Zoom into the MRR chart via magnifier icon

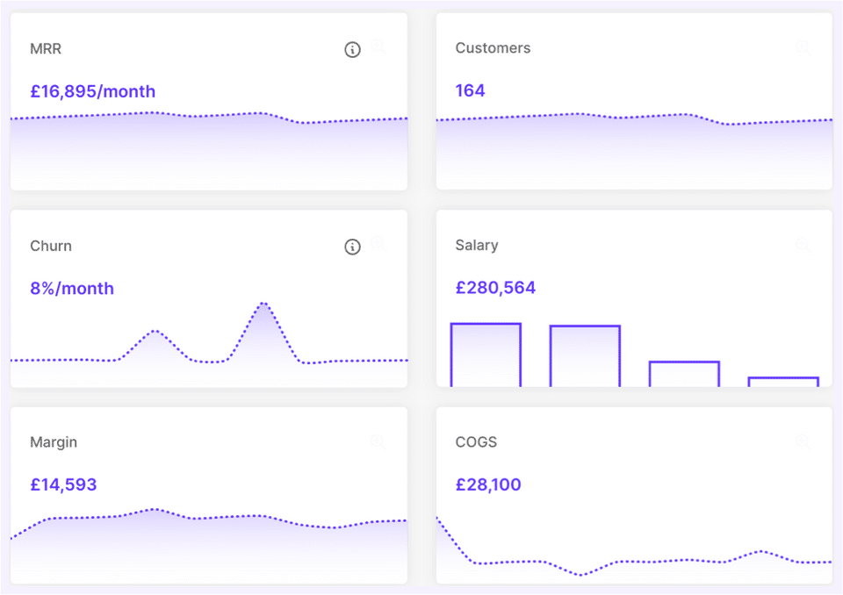[378, 47]
